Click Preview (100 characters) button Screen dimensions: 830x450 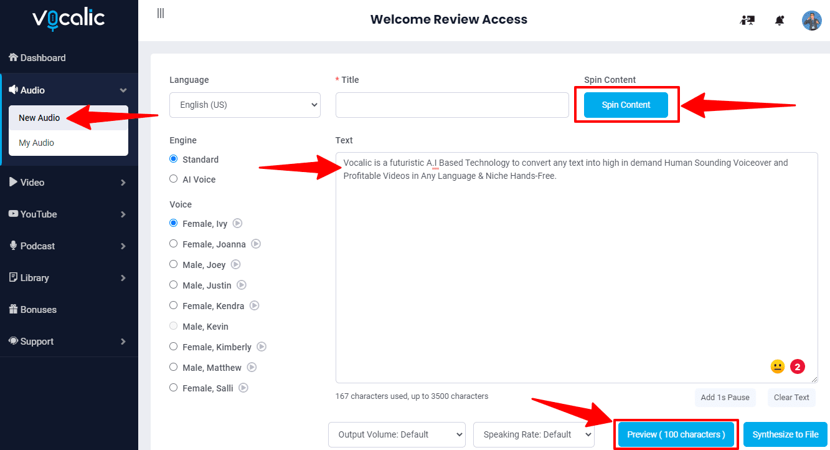point(676,434)
